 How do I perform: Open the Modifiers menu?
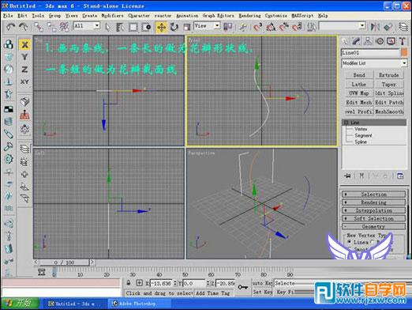coord(112,16)
